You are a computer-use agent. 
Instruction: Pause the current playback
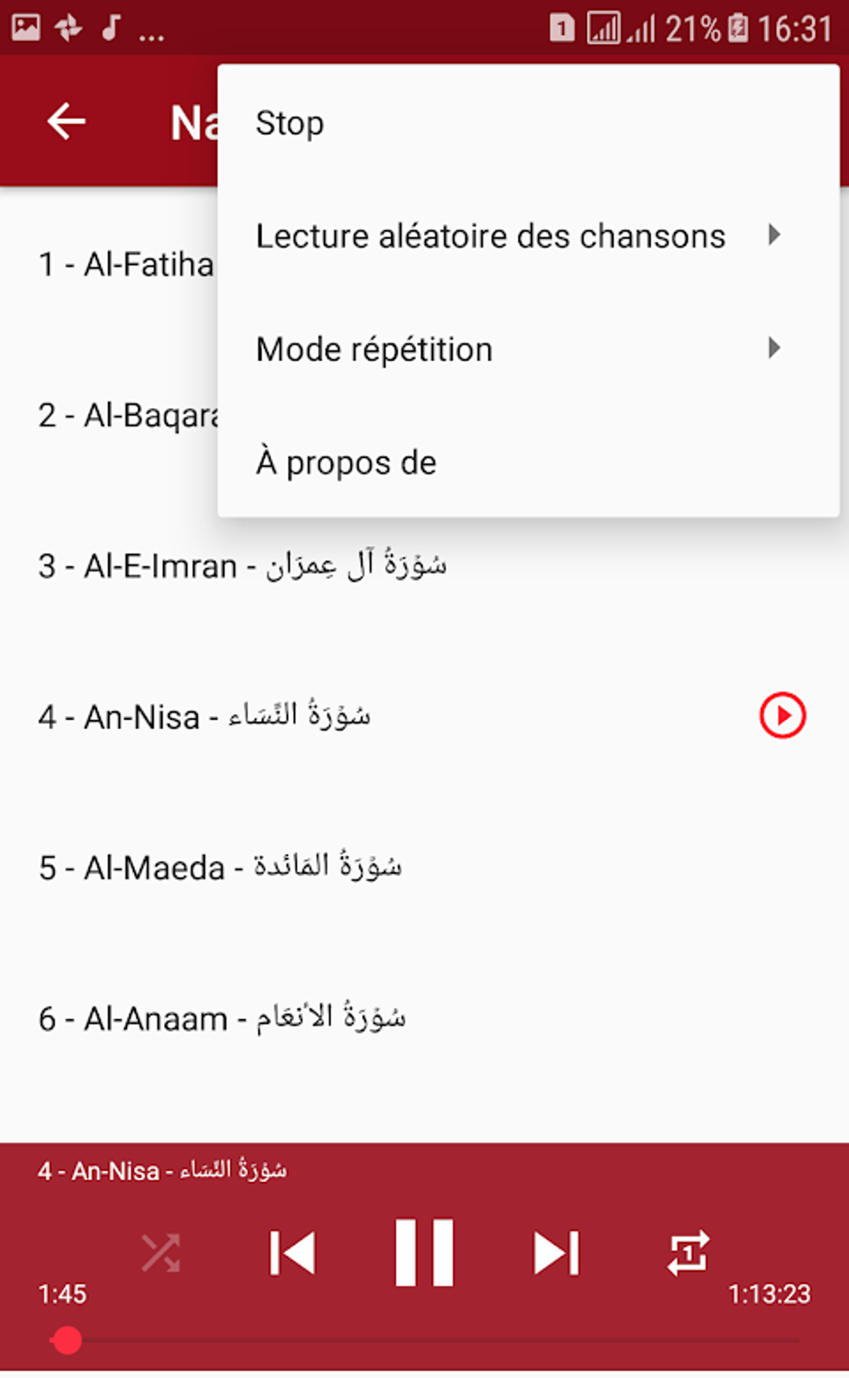tap(424, 1252)
